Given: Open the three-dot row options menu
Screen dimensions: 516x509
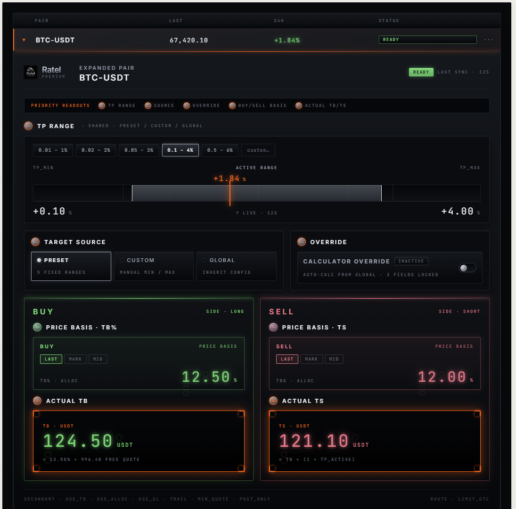Looking at the screenshot, I should [488, 40].
